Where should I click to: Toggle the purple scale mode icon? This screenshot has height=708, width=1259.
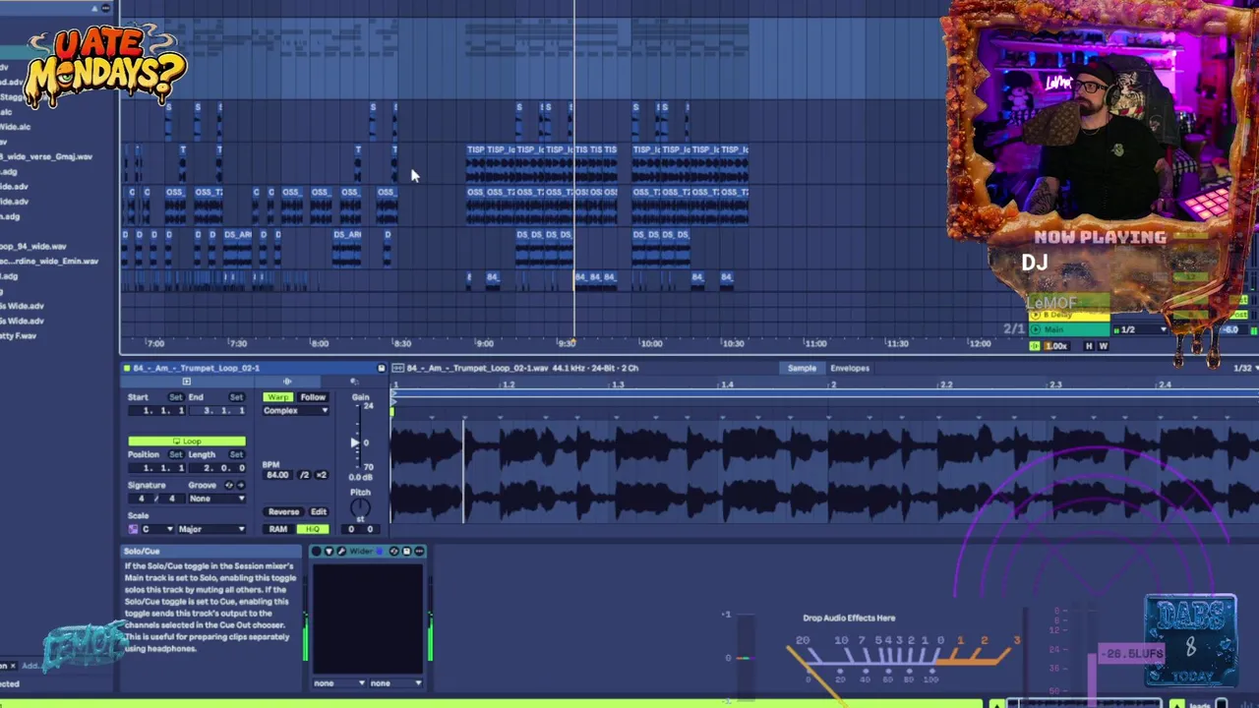point(133,529)
